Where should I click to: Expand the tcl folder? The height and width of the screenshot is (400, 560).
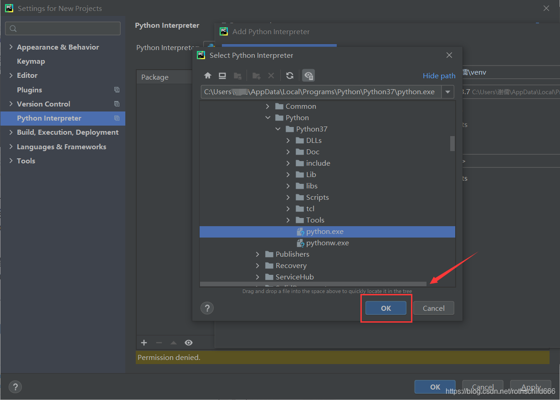(x=288, y=209)
